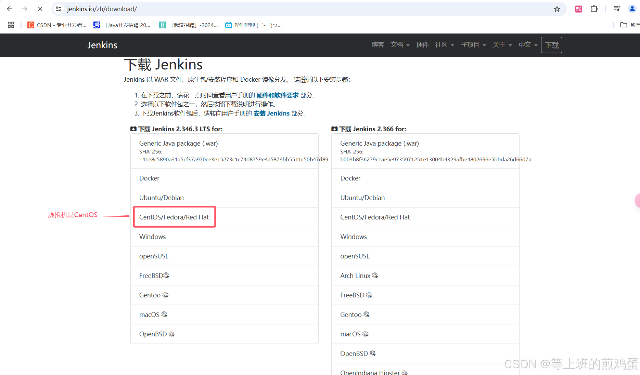Click the browser back arrow
The image size is (640, 375).
pyautogui.click(x=10, y=9)
